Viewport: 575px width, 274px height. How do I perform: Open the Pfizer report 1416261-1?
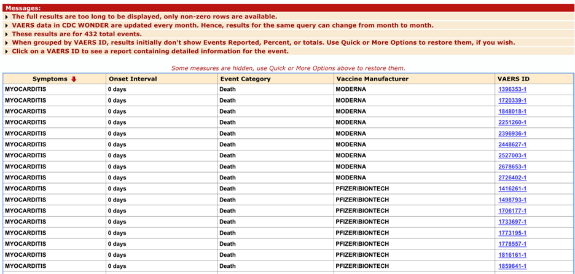512,189
